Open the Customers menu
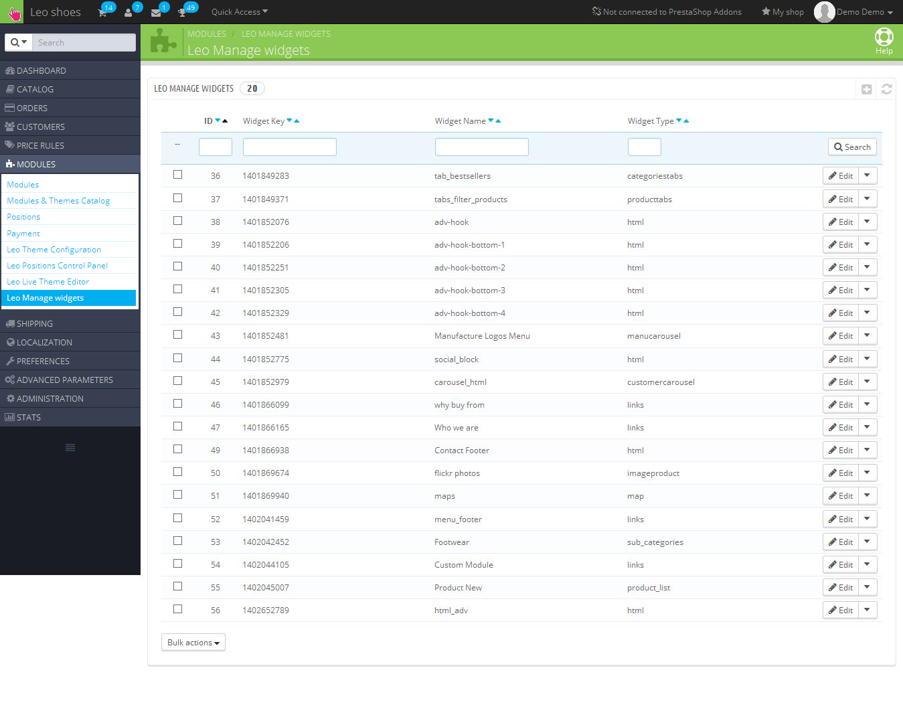903x719 pixels. [x=70, y=127]
